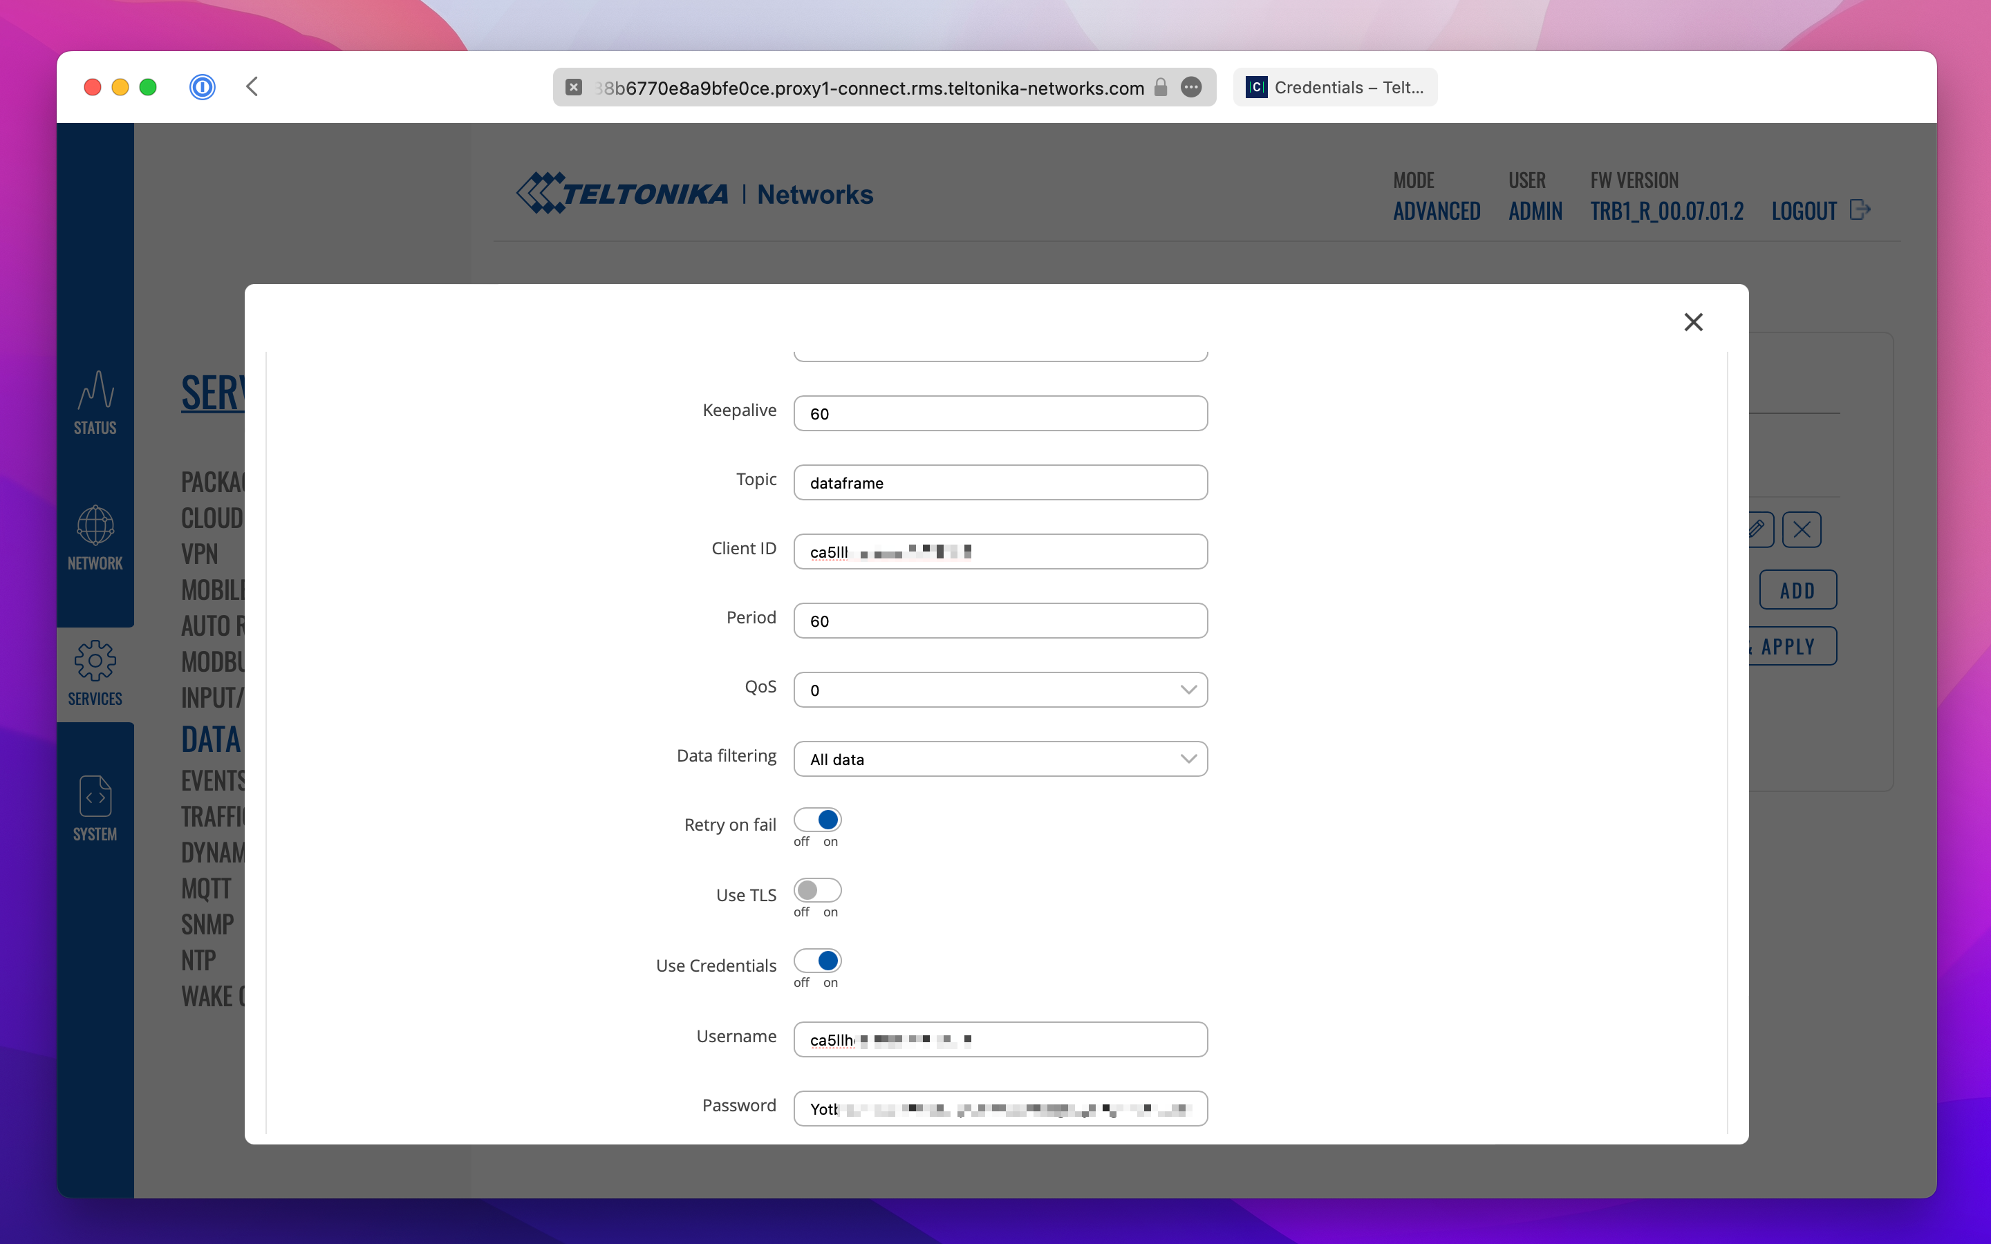Click Logout in the header
The height and width of the screenshot is (1244, 1991).
pyautogui.click(x=1804, y=211)
